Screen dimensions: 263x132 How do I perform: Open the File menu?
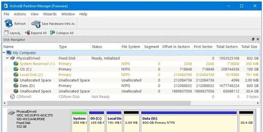(6, 14)
